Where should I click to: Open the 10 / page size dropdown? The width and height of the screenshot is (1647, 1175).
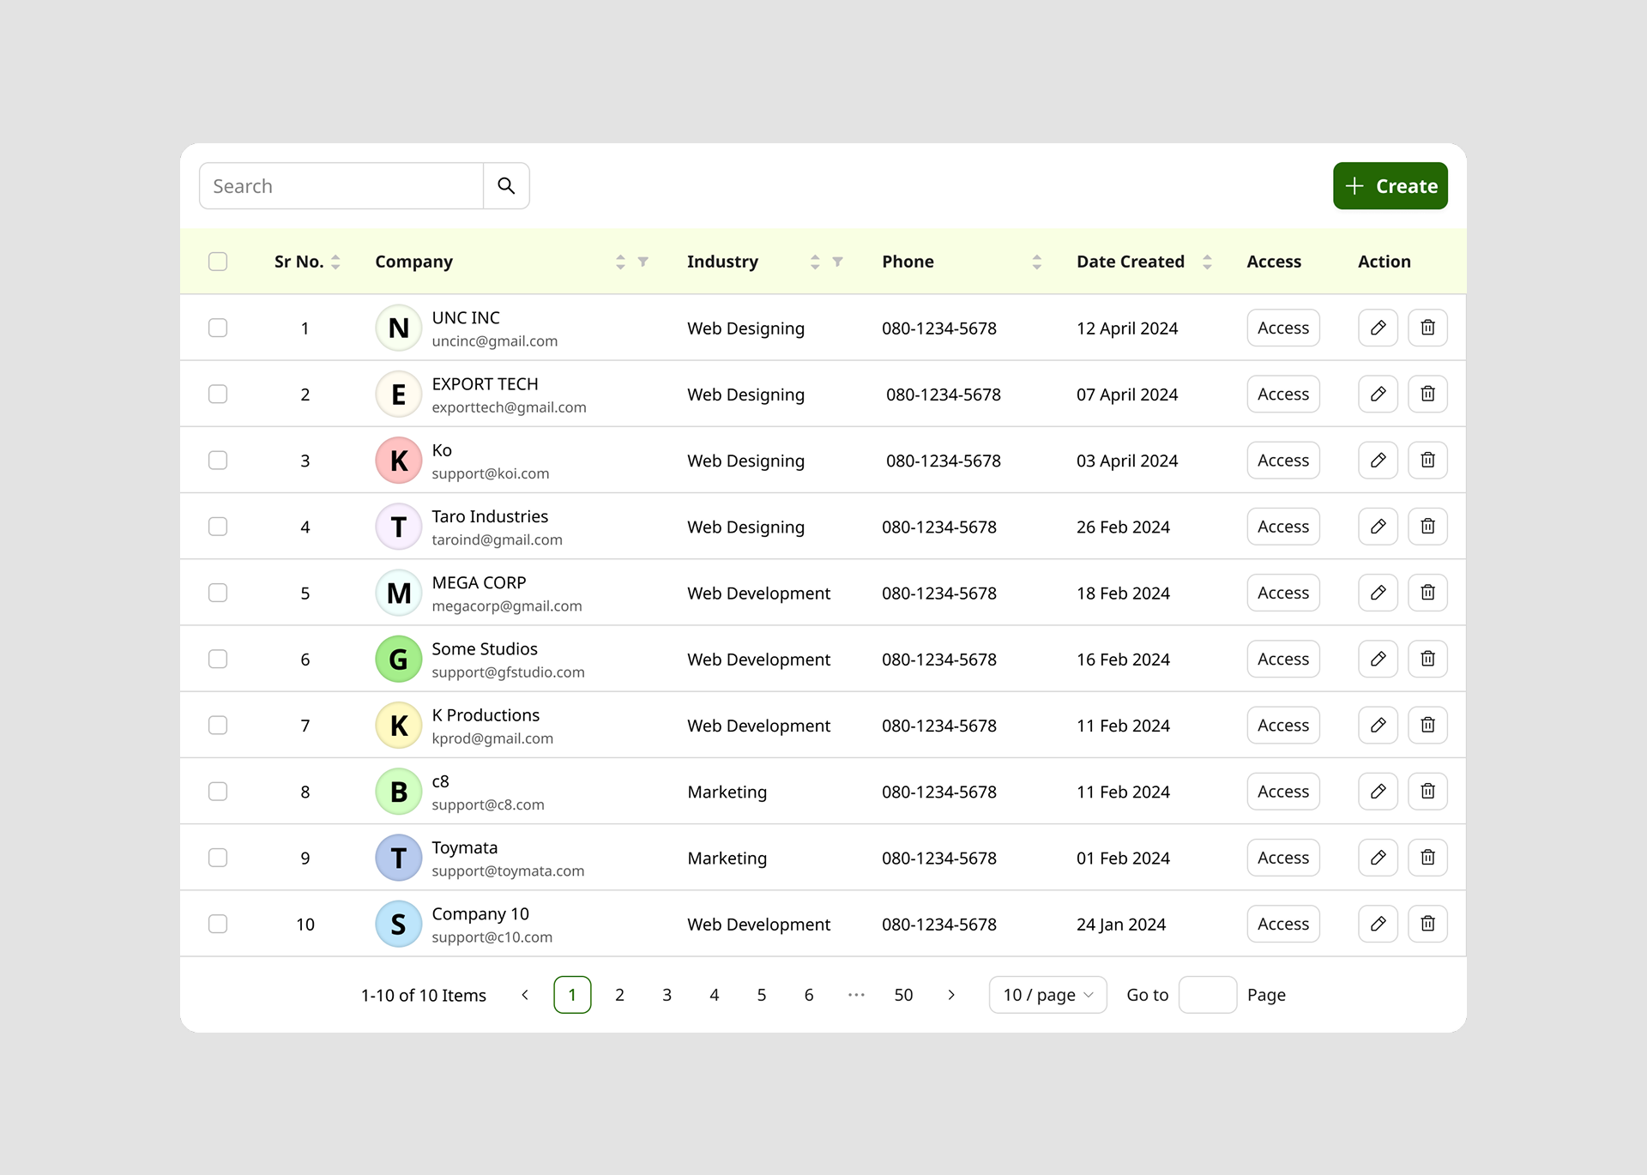tap(1047, 995)
